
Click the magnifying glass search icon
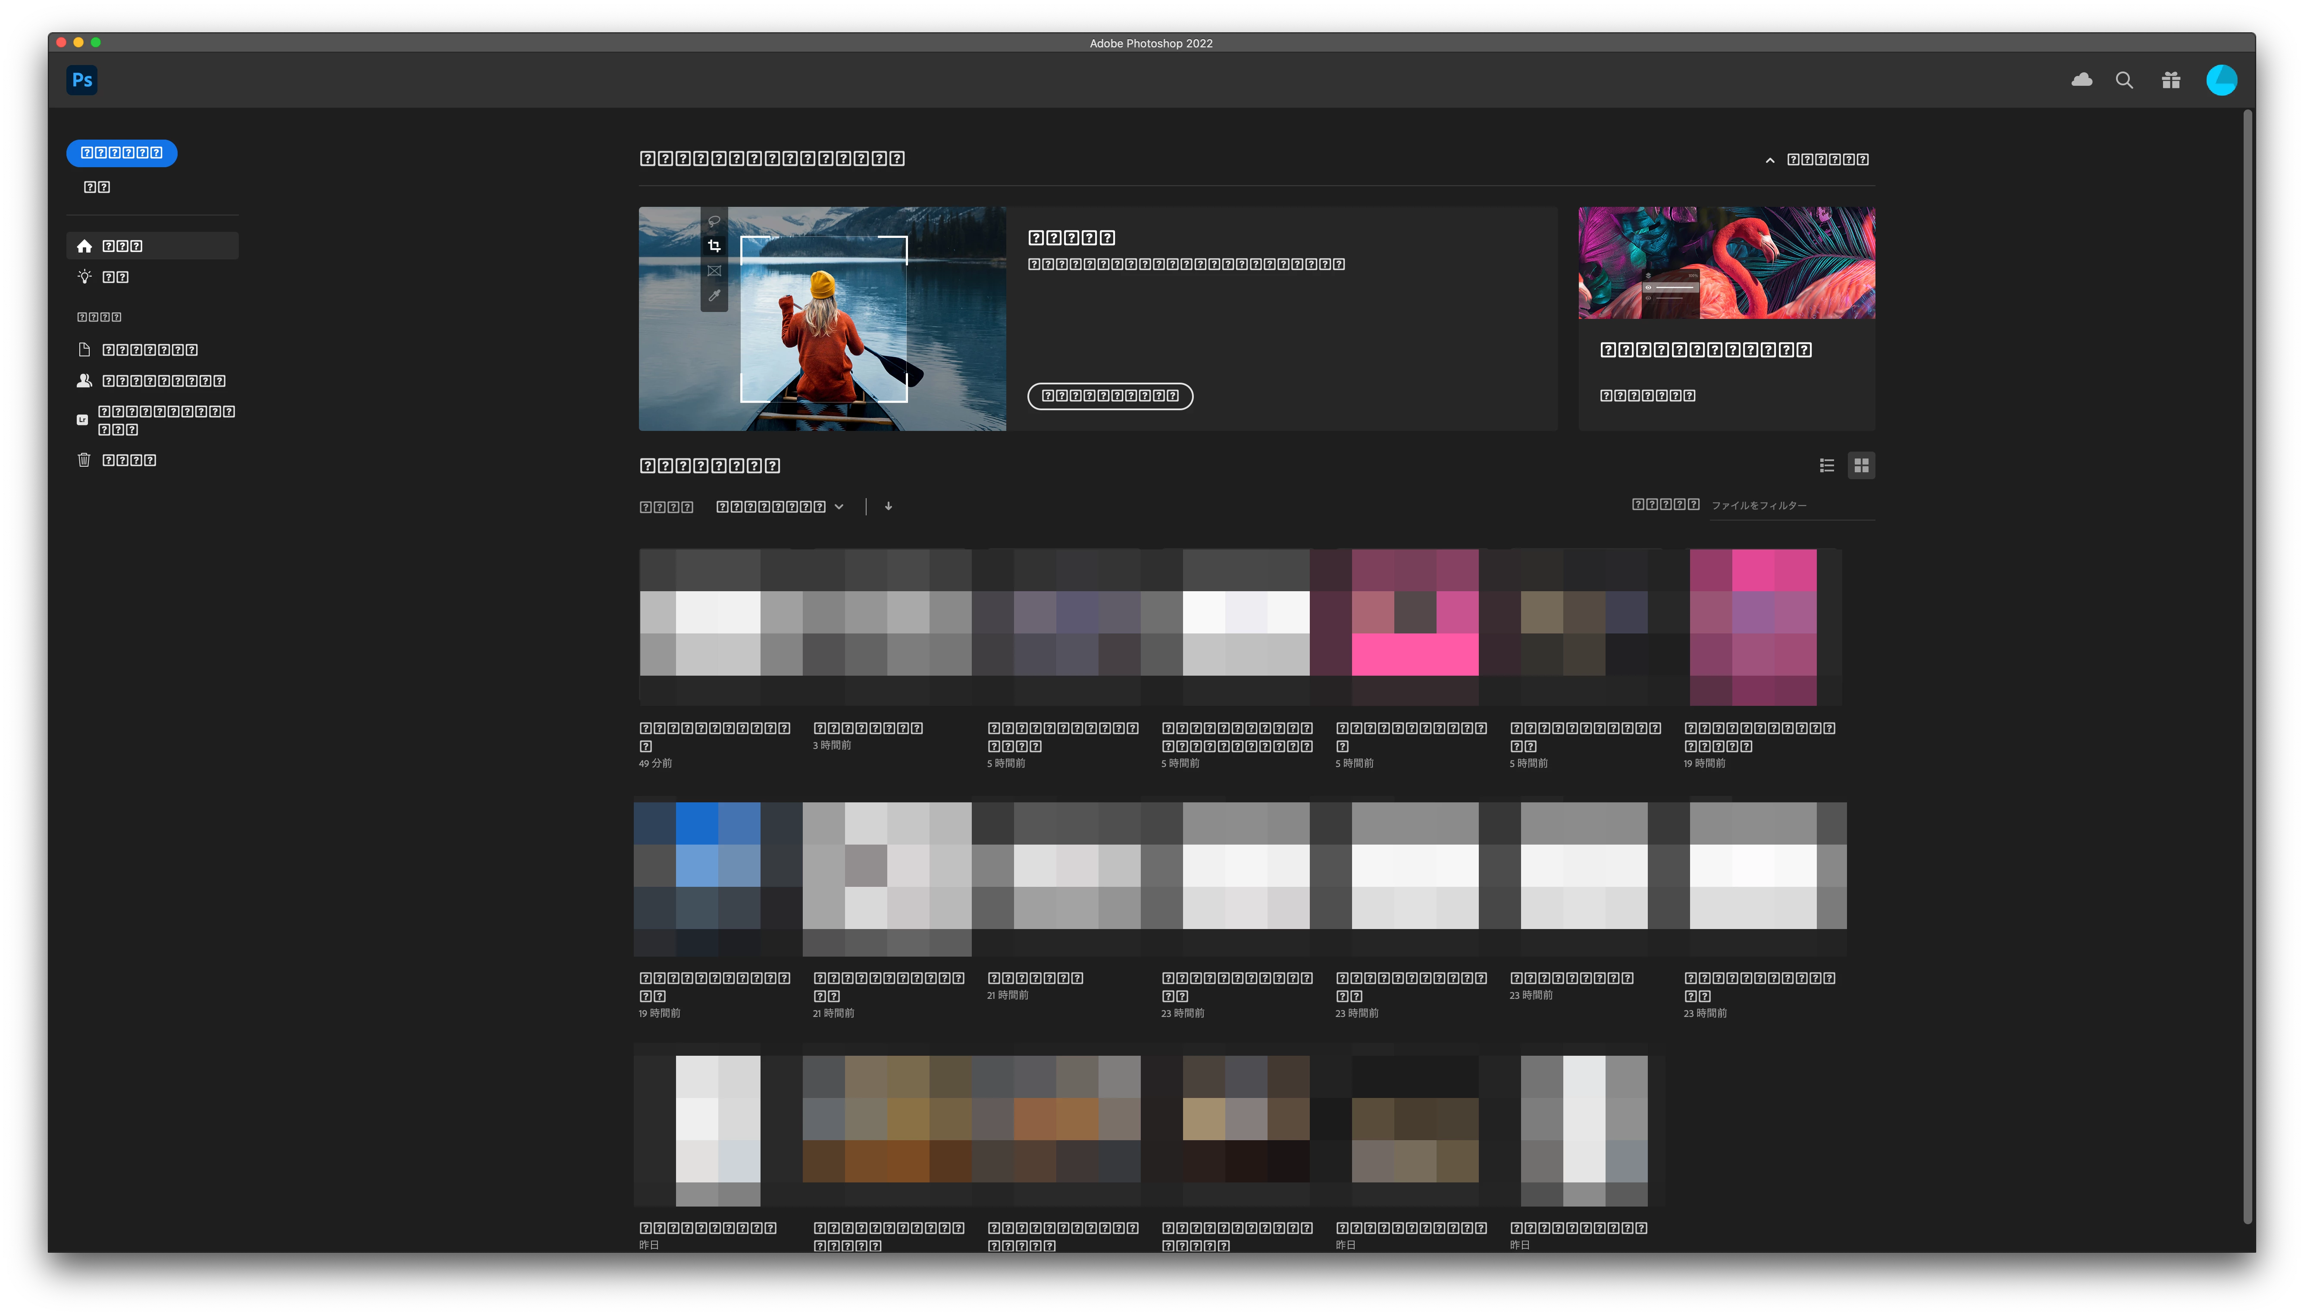click(2124, 81)
